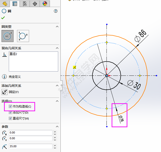Click the 固定 anchor icon
This screenshot has height=152, width=161.
(x=5, y=92)
